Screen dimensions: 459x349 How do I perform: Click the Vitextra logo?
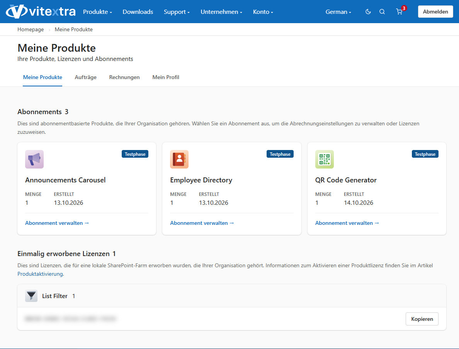click(41, 12)
